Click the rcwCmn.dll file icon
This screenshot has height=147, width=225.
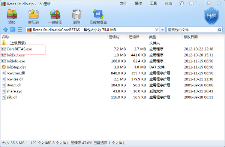click(x=4, y=73)
